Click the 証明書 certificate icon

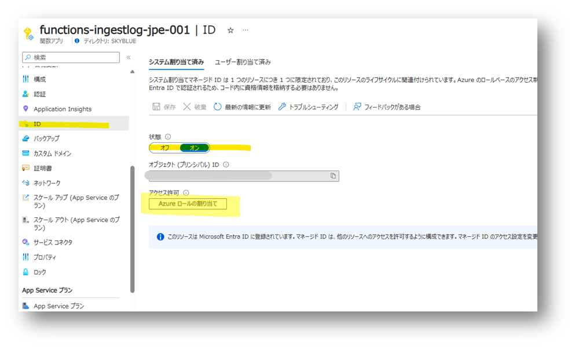click(x=25, y=168)
